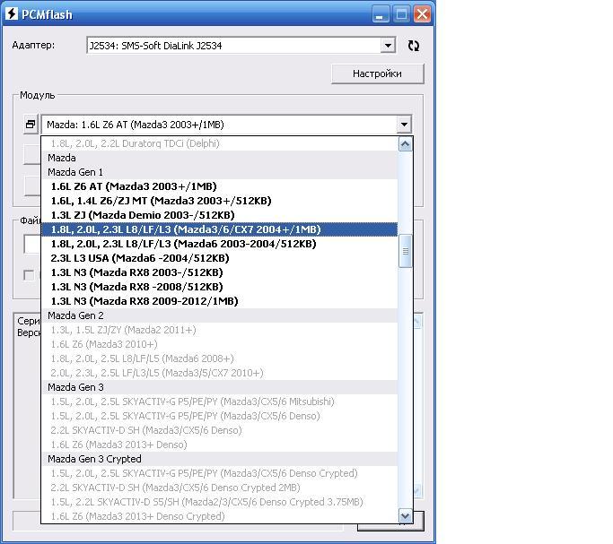Click SKYACTIV-G P5/PE/PY (Mazda3/CX5/6 Denso) entry
Screen dimensions: 613x544
[219, 416]
